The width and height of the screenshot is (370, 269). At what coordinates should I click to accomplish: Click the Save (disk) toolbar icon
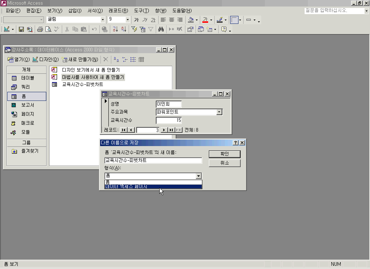pyautogui.click(x=21, y=29)
